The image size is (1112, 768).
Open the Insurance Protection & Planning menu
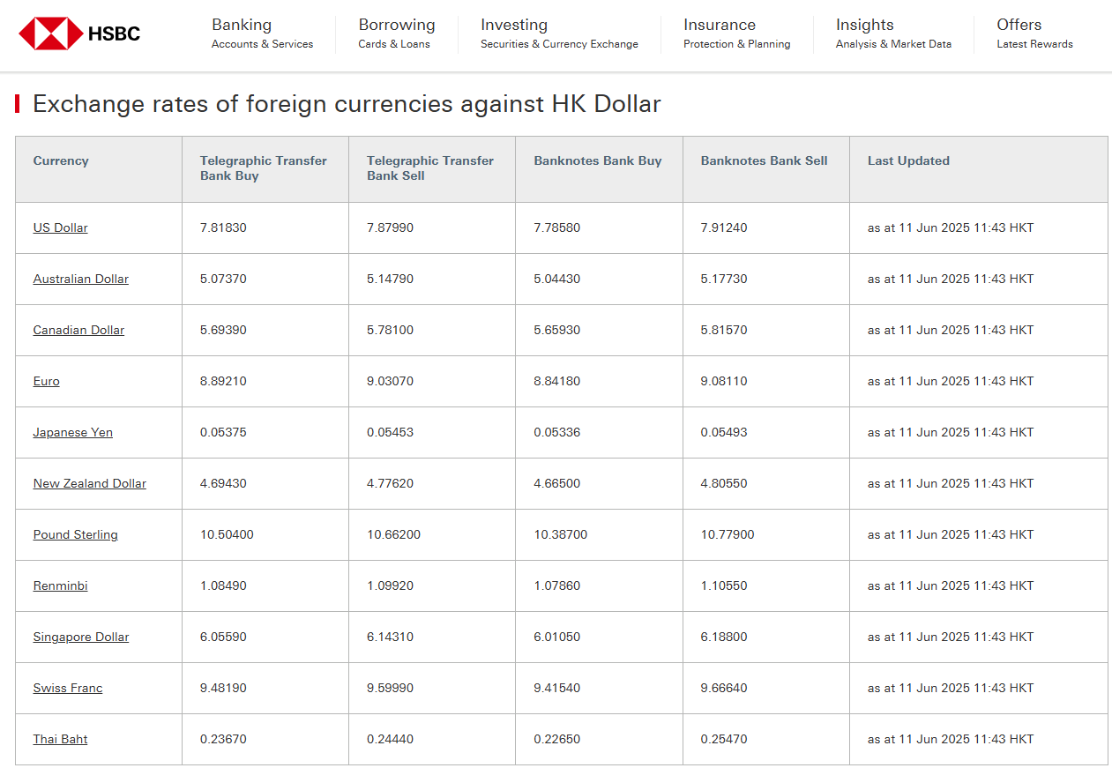(x=736, y=34)
